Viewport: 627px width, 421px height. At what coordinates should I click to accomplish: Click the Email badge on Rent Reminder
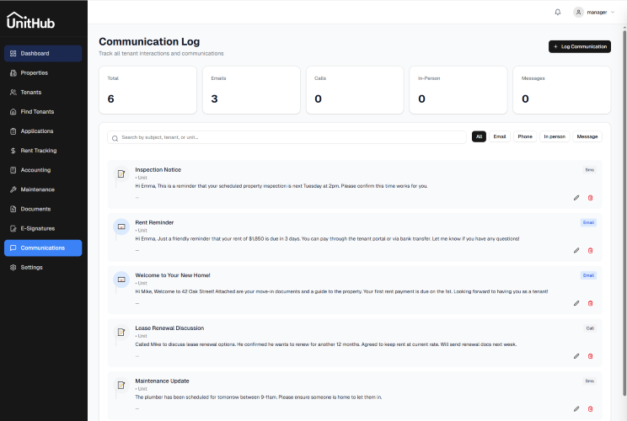(x=588, y=222)
